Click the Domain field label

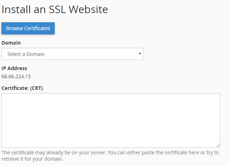(11, 43)
